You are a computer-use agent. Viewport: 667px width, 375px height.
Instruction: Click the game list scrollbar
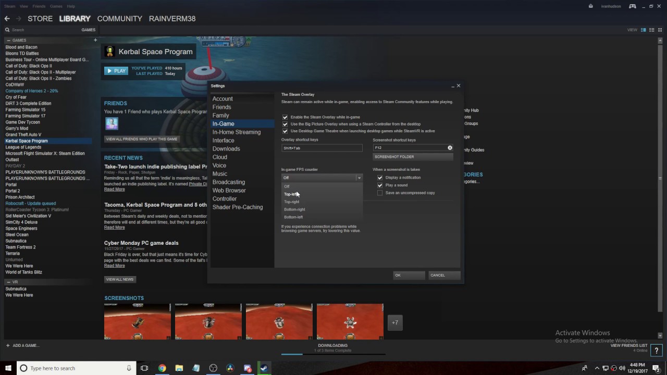tap(661, 177)
